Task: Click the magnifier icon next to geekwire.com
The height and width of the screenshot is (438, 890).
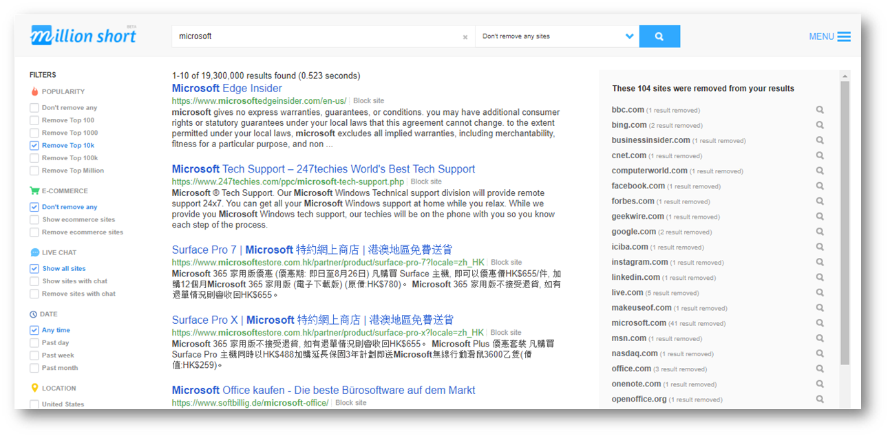Action: (820, 217)
